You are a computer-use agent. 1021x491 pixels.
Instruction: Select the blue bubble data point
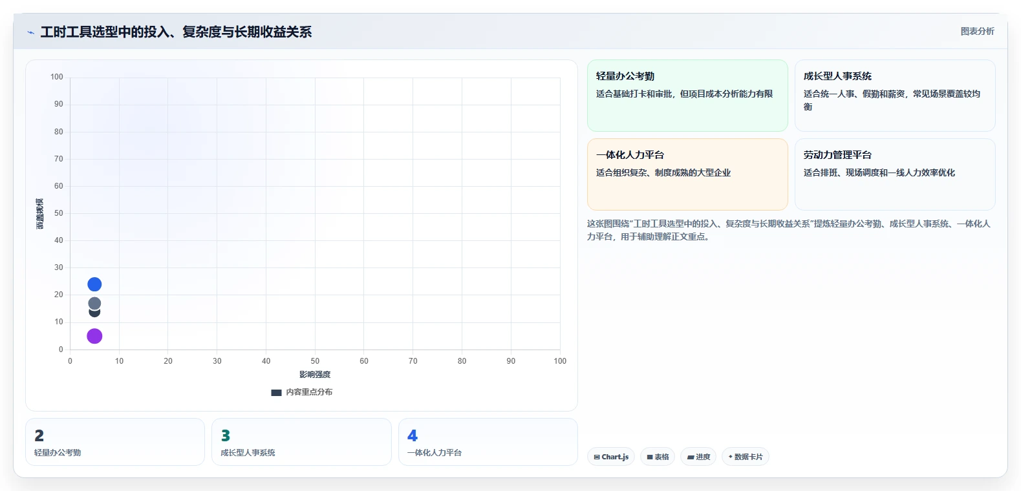click(x=94, y=284)
